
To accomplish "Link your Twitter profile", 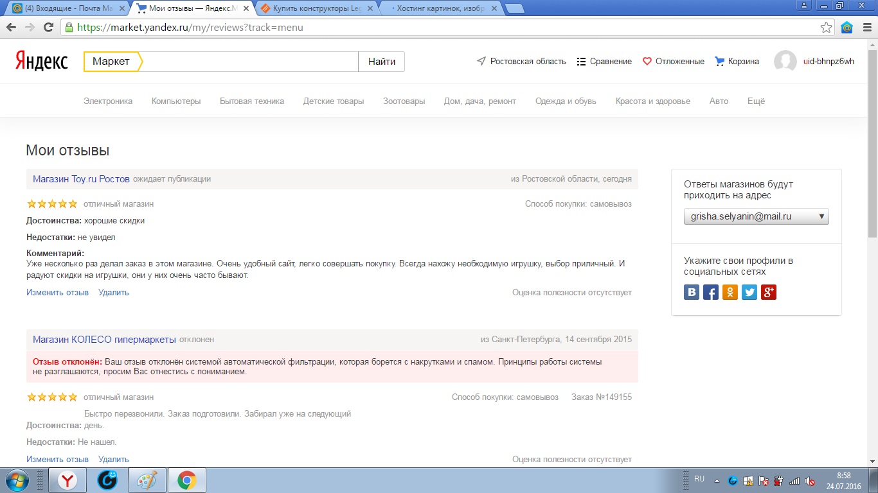I will pos(749,293).
